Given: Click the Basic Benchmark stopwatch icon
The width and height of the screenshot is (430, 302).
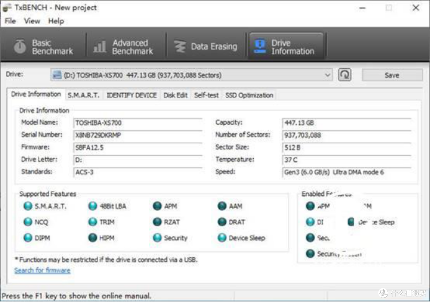Looking at the screenshot, I should (20, 46).
